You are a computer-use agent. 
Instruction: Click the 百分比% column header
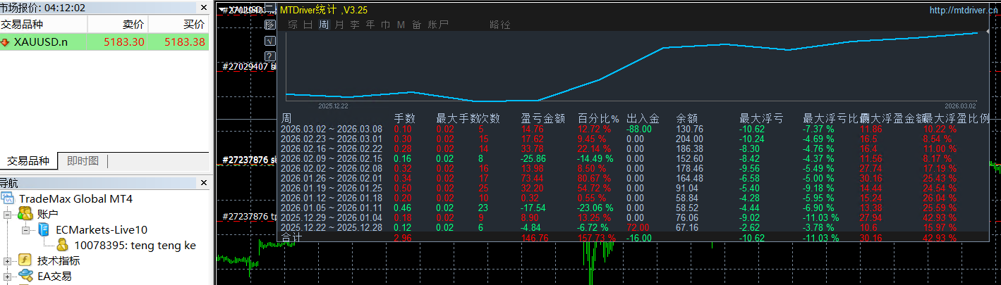point(598,118)
